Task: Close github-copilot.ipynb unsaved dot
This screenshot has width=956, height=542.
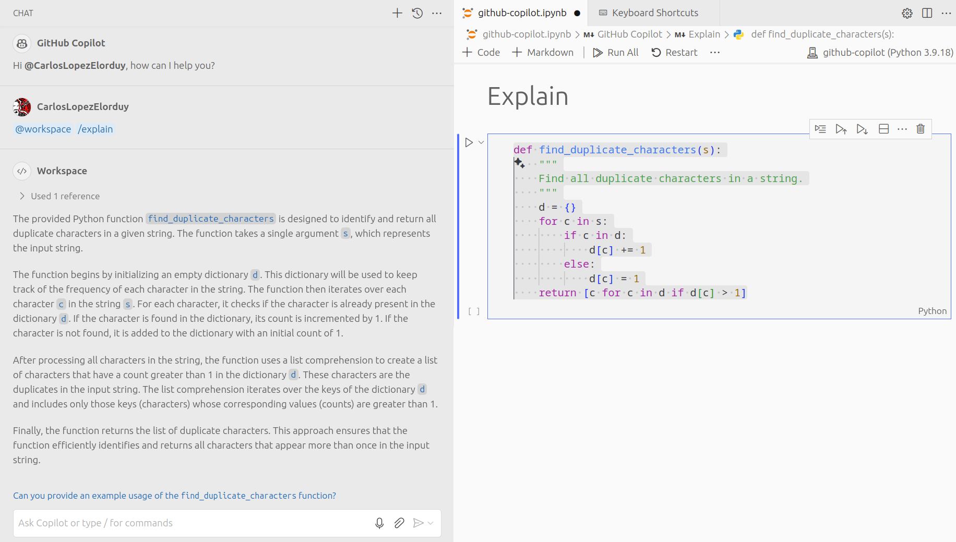Action: coord(577,13)
